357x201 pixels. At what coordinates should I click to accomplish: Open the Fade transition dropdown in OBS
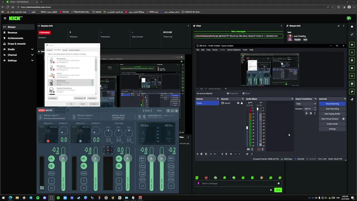pos(306,104)
